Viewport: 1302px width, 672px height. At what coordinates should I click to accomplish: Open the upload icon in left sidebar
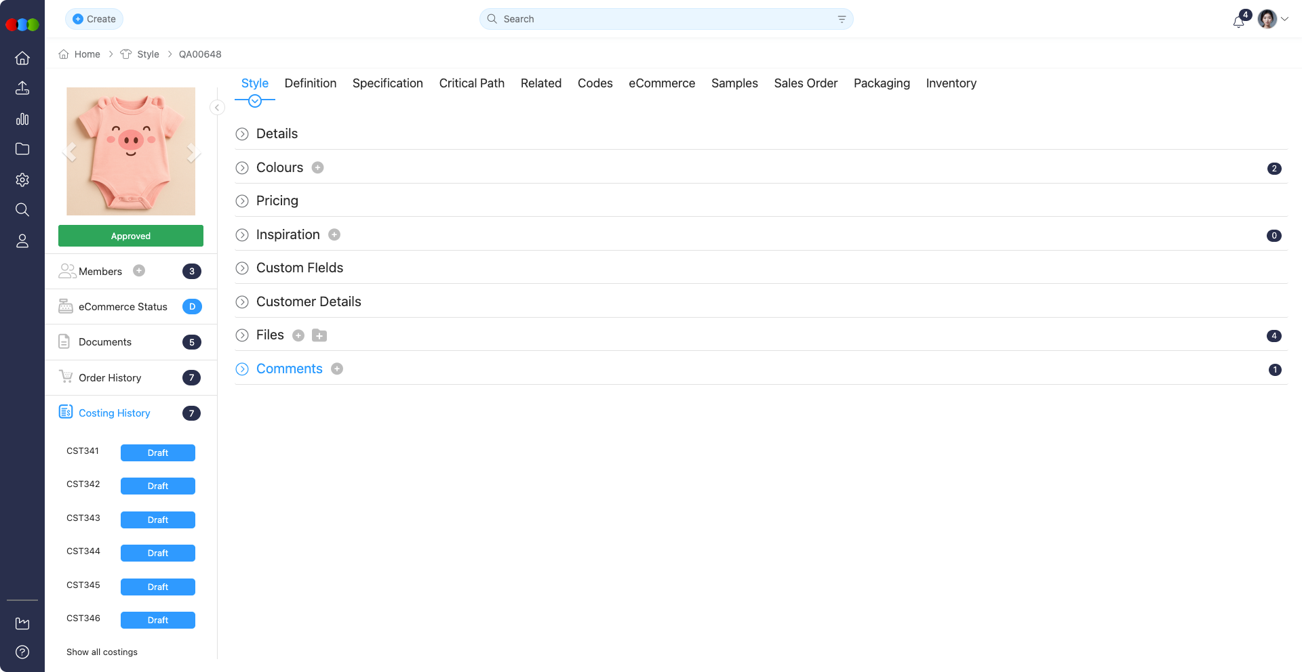pos(22,88)
